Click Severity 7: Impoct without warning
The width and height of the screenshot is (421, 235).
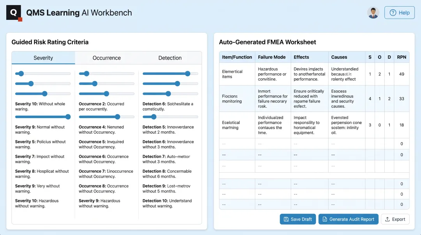40,159
